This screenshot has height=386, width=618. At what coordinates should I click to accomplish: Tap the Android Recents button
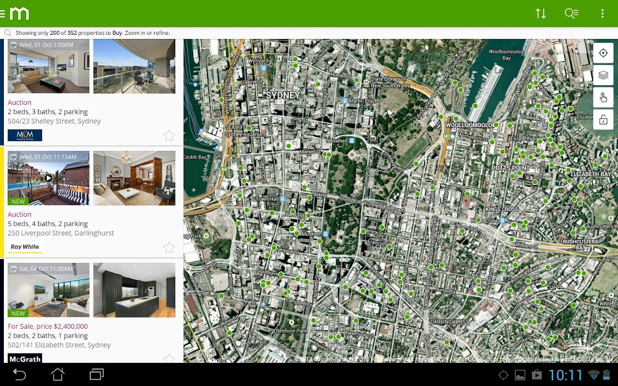coord(95,374)
